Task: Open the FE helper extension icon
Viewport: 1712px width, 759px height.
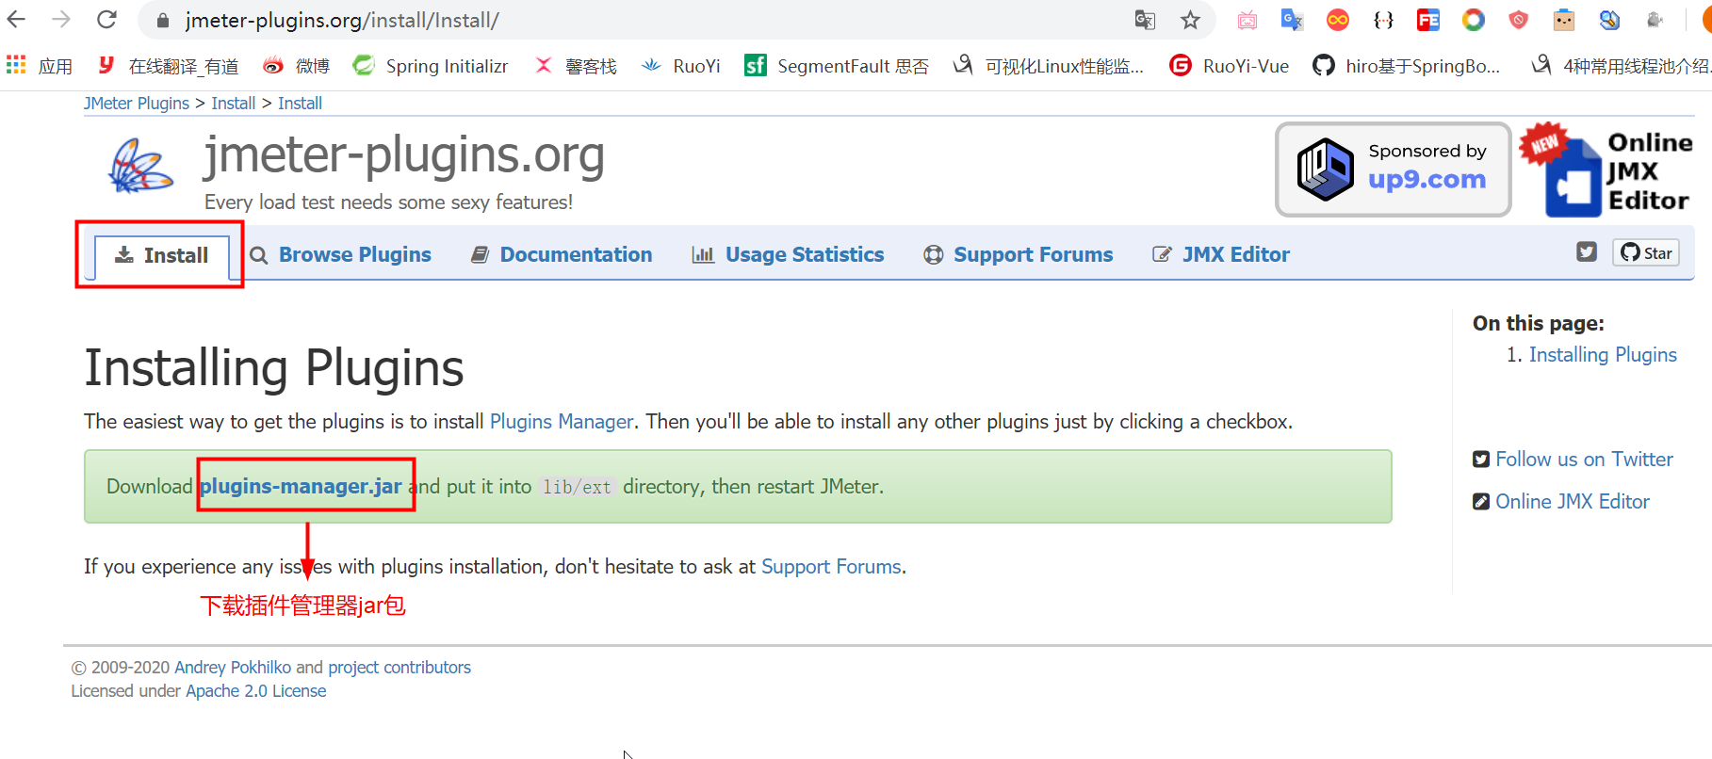Action: 1428,20
